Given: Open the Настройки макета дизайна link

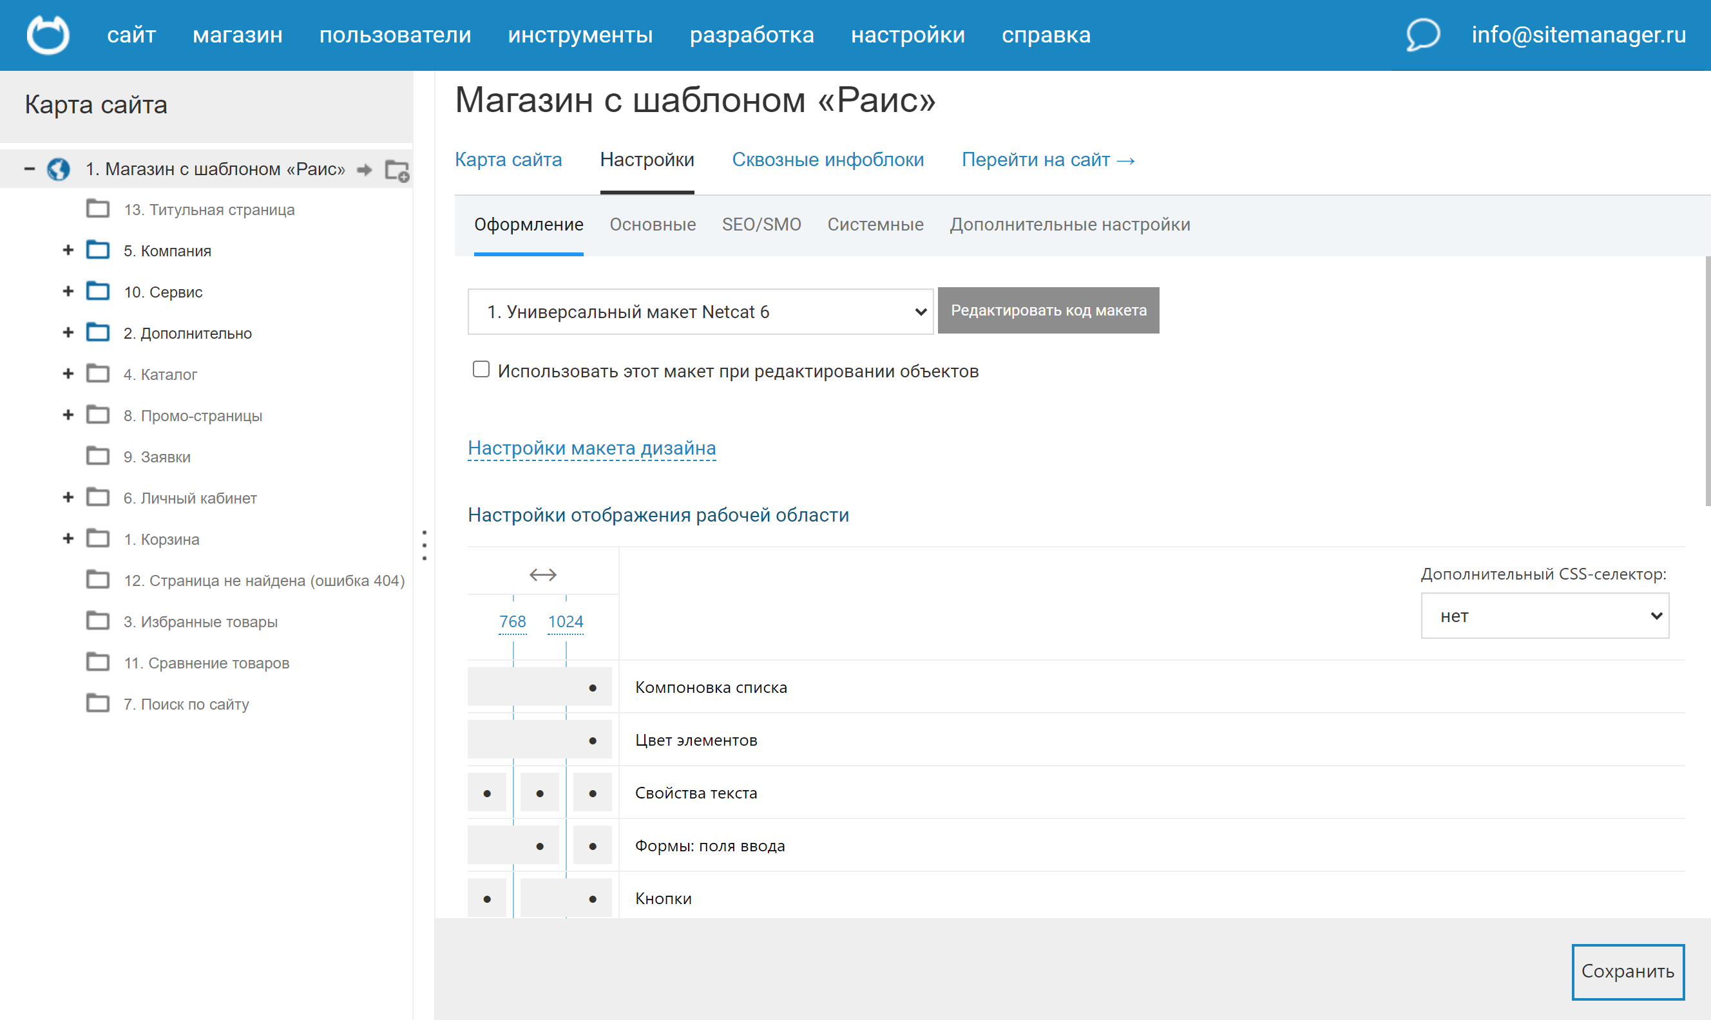Looking at the screenshot, I should click(x=591, y=448).
